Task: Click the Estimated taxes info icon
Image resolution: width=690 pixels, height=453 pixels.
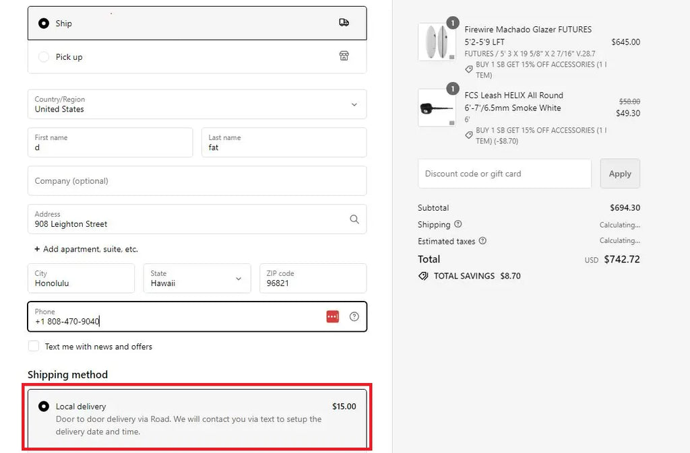Action: 482,241
